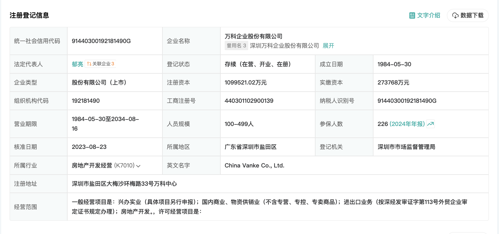The width and height of the screenshot is (499, 234).
Task: Click the related-company icon beside 关联企业
Action: point(89,64)
